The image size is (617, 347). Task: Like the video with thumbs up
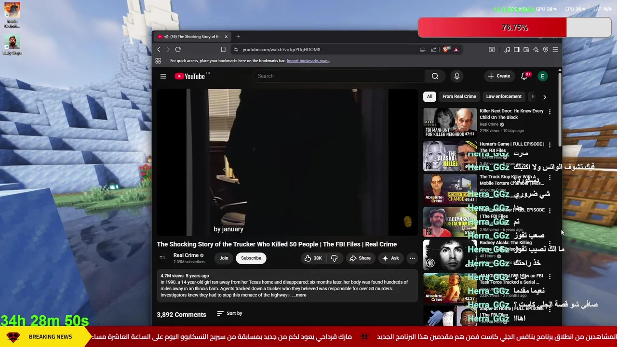point(313,258)
